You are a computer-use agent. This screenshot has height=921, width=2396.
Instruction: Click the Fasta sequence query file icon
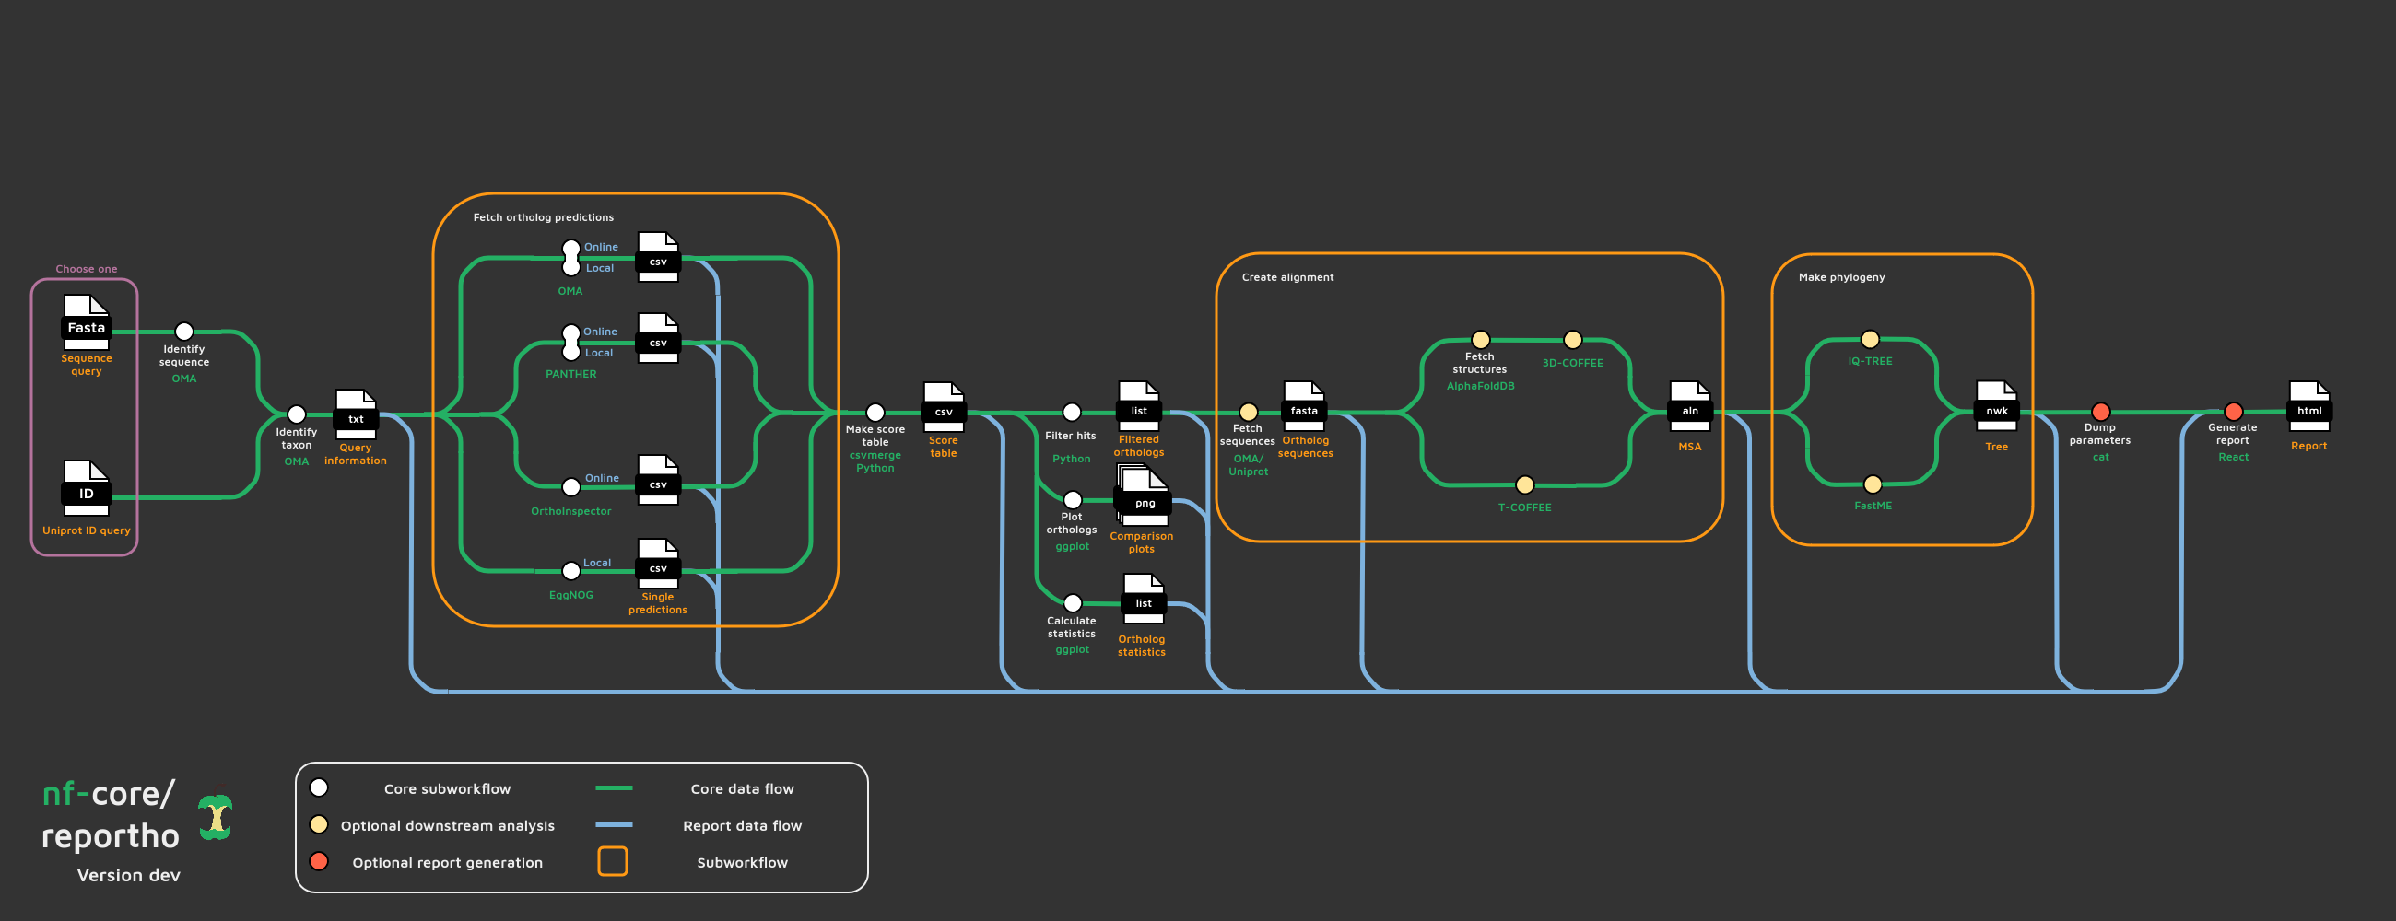86,321
